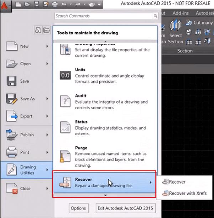Screen dimensions: 214x218
Task: Select Close in the application menu
Action: pyautogui.click(x=27, y=188)
